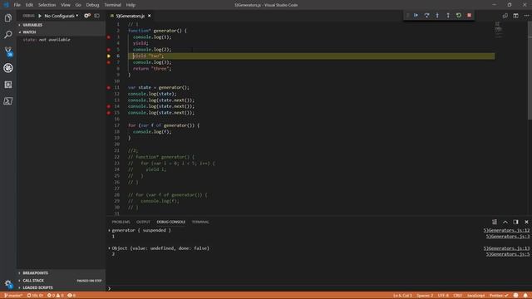Open the Debug menu
Viewport: 532px width, 299px height.
[x=92, y=5]
